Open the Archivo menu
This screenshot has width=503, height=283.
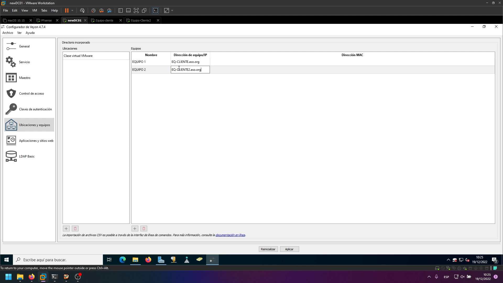tap(8, 33)
